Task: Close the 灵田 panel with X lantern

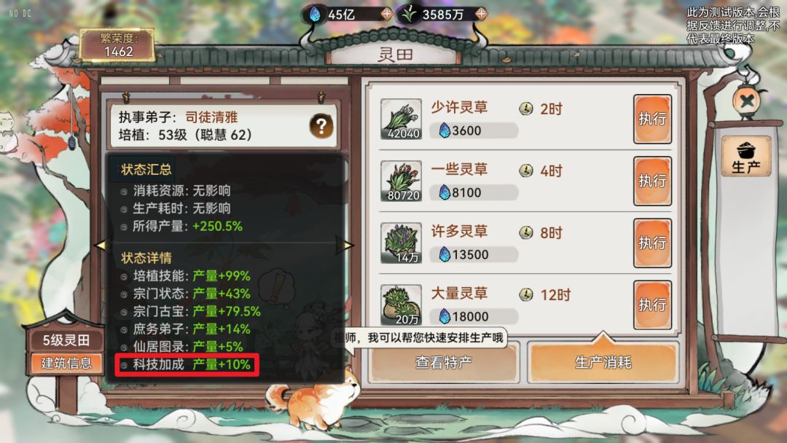Action: (x=747, y=101)
